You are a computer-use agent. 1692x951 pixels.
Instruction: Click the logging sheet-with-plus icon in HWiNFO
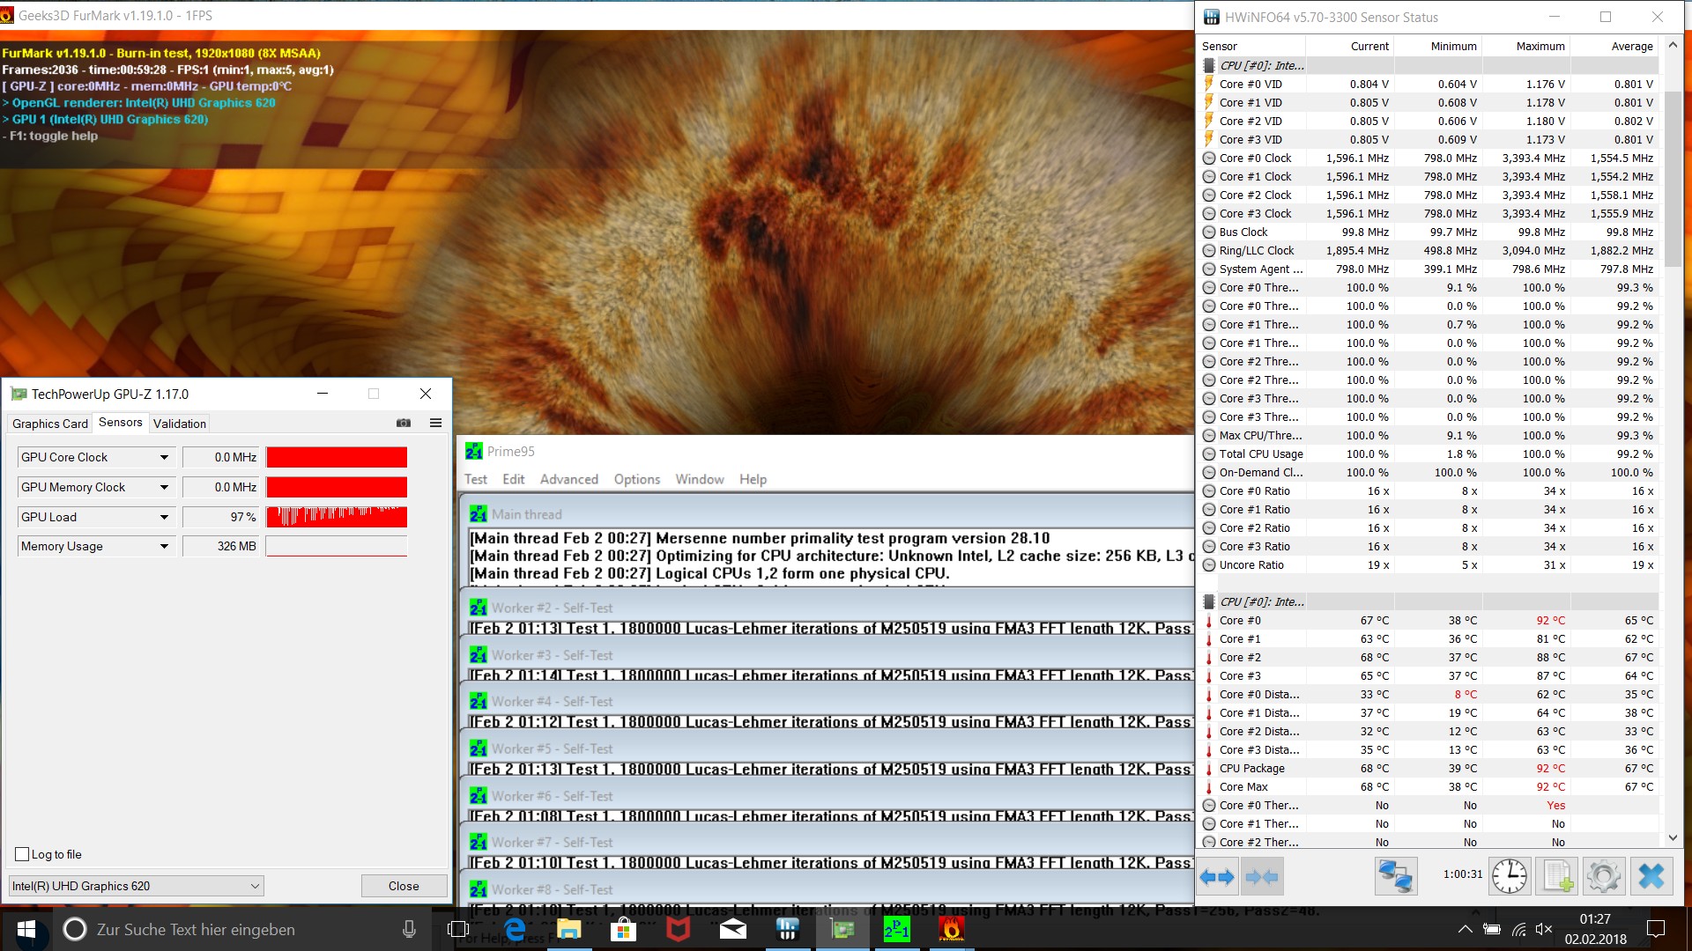1556,877
